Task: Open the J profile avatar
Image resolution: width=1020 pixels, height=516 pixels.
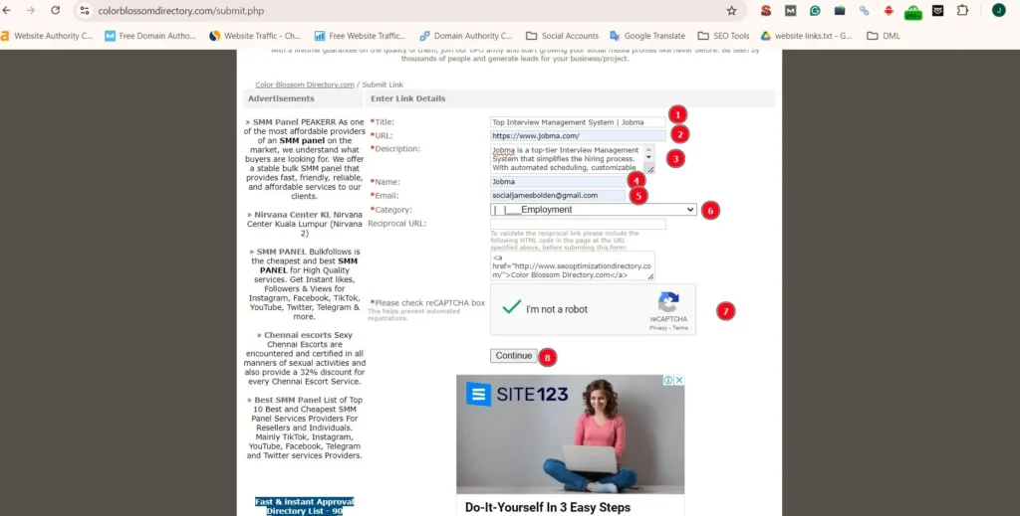Action: tap(998, 10)
